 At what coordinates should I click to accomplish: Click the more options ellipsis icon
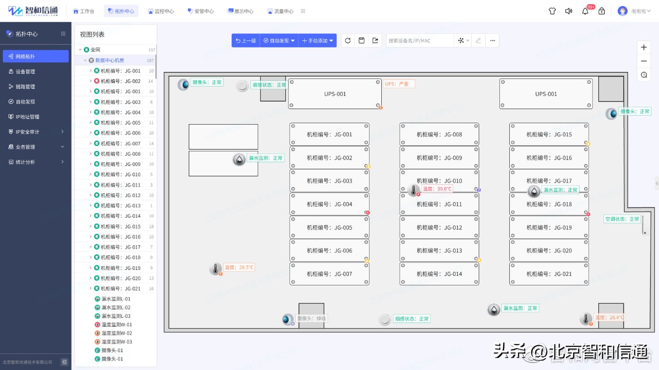coord(492,40)
